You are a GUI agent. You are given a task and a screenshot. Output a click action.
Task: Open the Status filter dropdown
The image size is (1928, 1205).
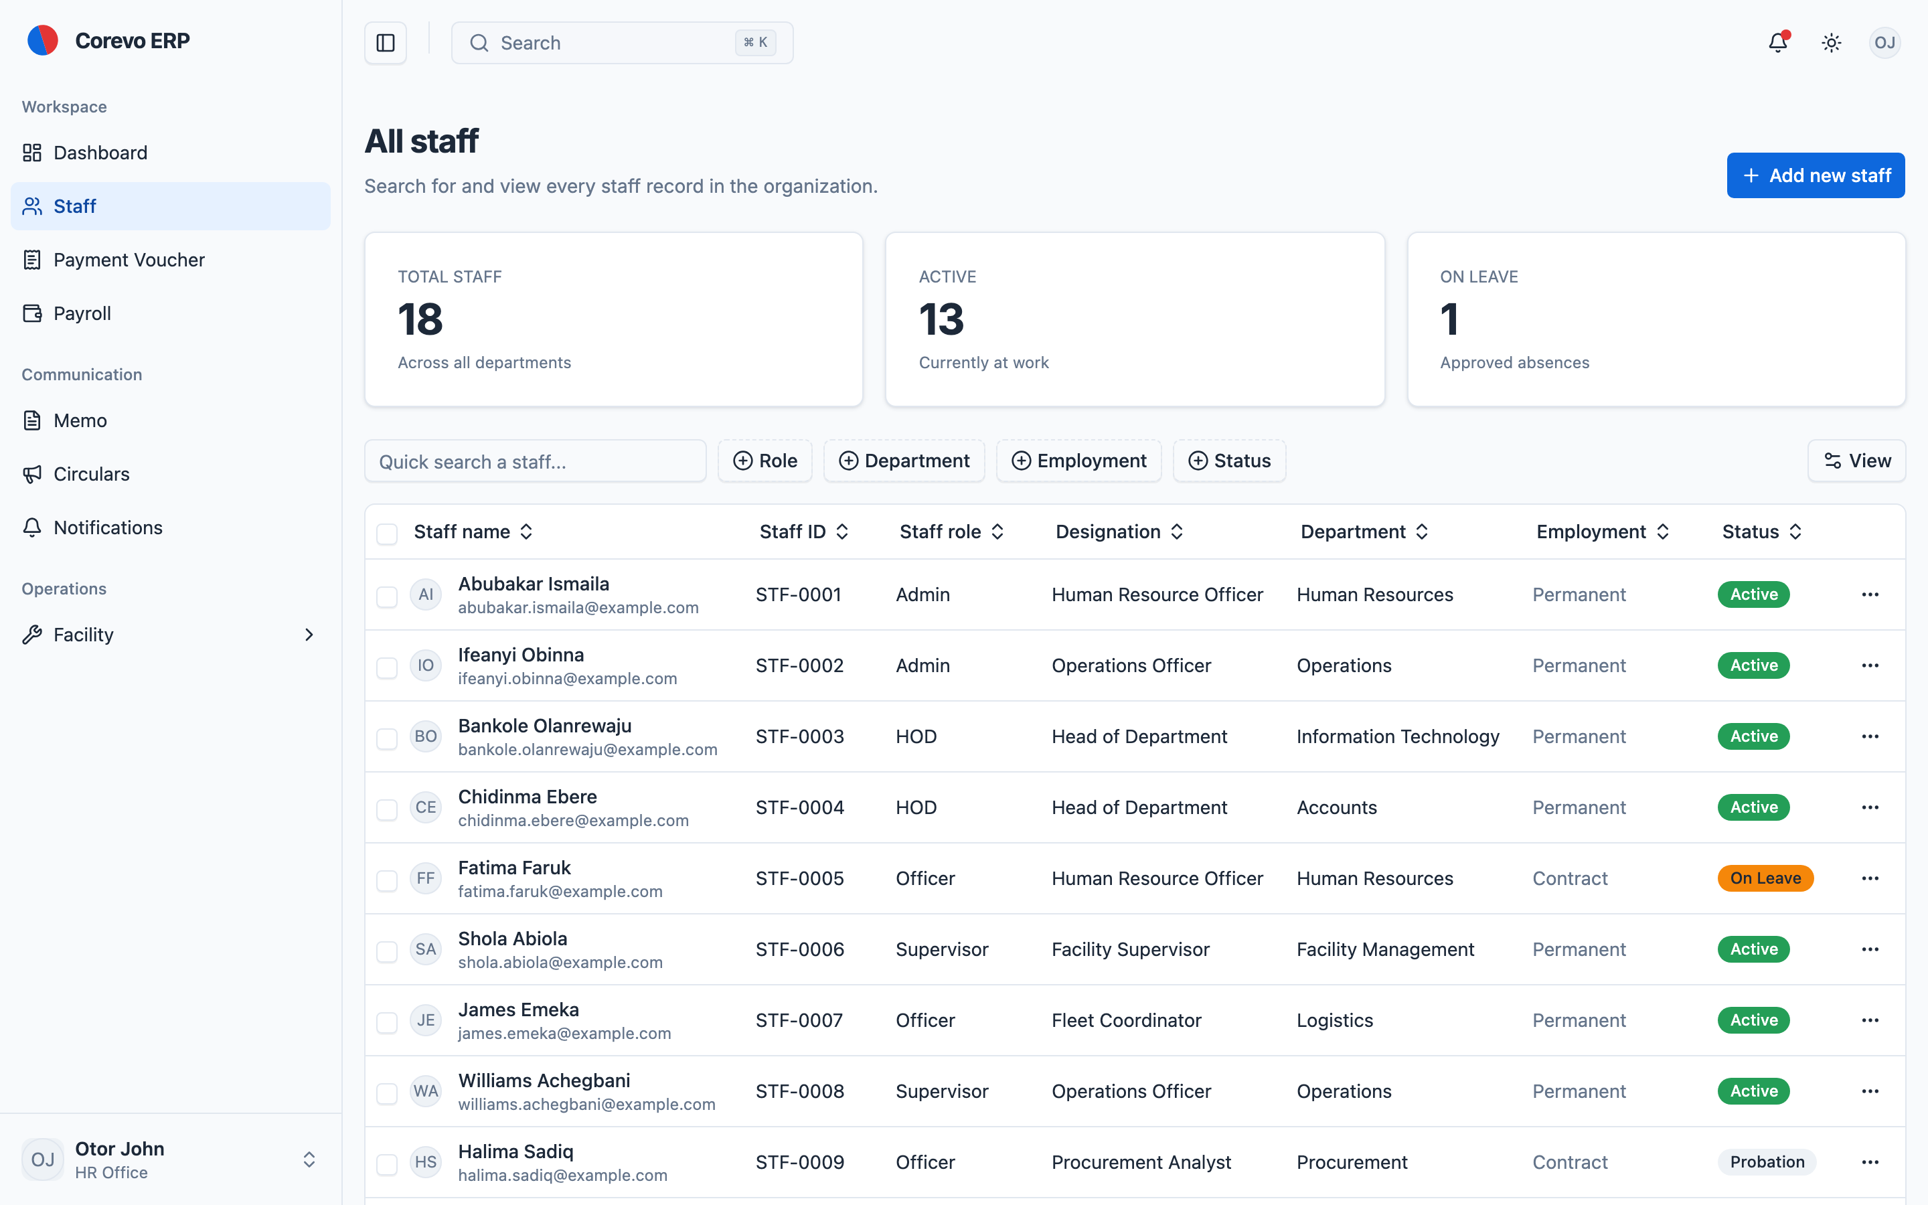pos(1229,461)
